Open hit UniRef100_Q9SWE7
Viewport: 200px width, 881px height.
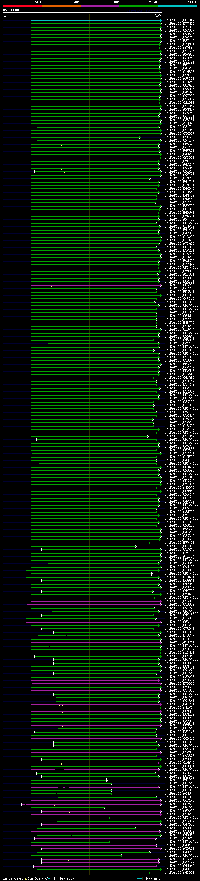(x=179, y=30)
